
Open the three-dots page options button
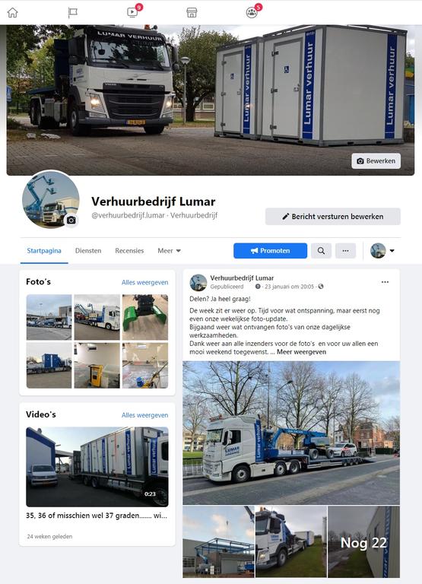(345, 251)
